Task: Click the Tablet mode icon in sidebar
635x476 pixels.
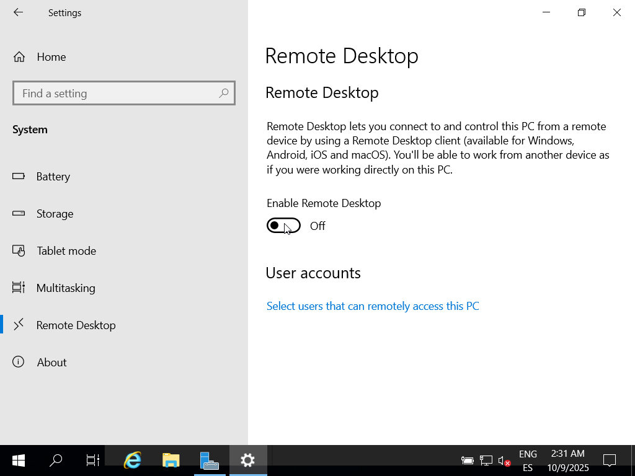Action: pyautogui.click(x=19, y=251)
